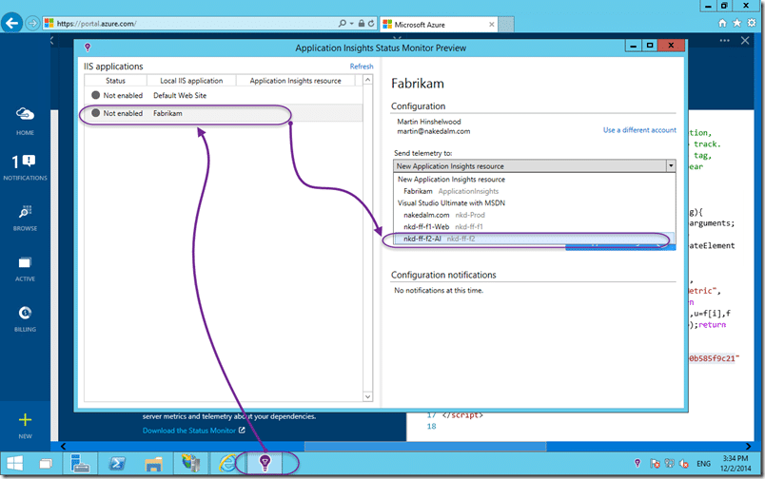The image size is (765, 479).
Task: Click the IIS list scroll down arrow
Action: [x=368, y=396]
